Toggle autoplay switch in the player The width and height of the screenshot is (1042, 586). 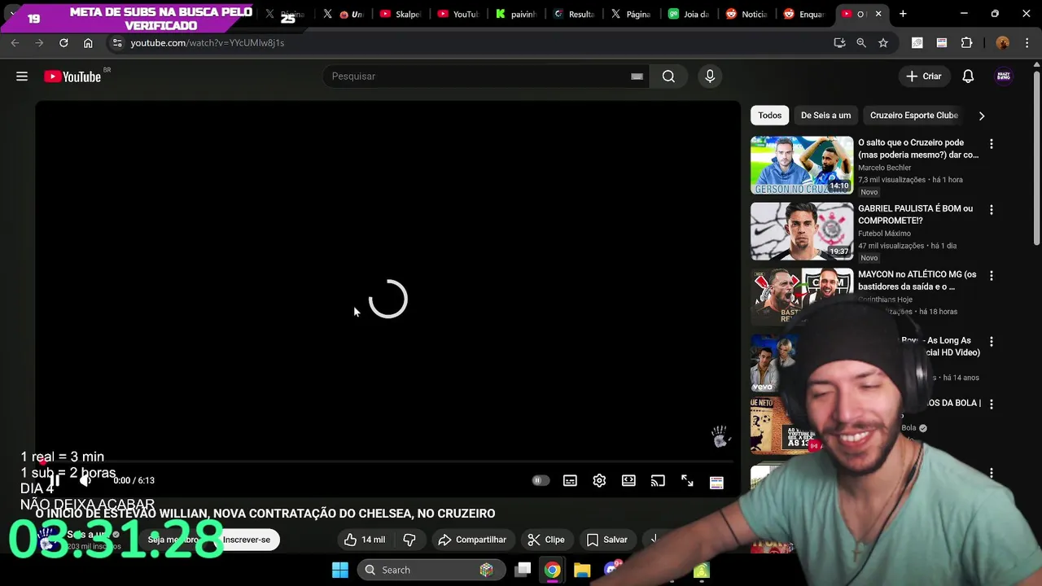tap(540, 481)
